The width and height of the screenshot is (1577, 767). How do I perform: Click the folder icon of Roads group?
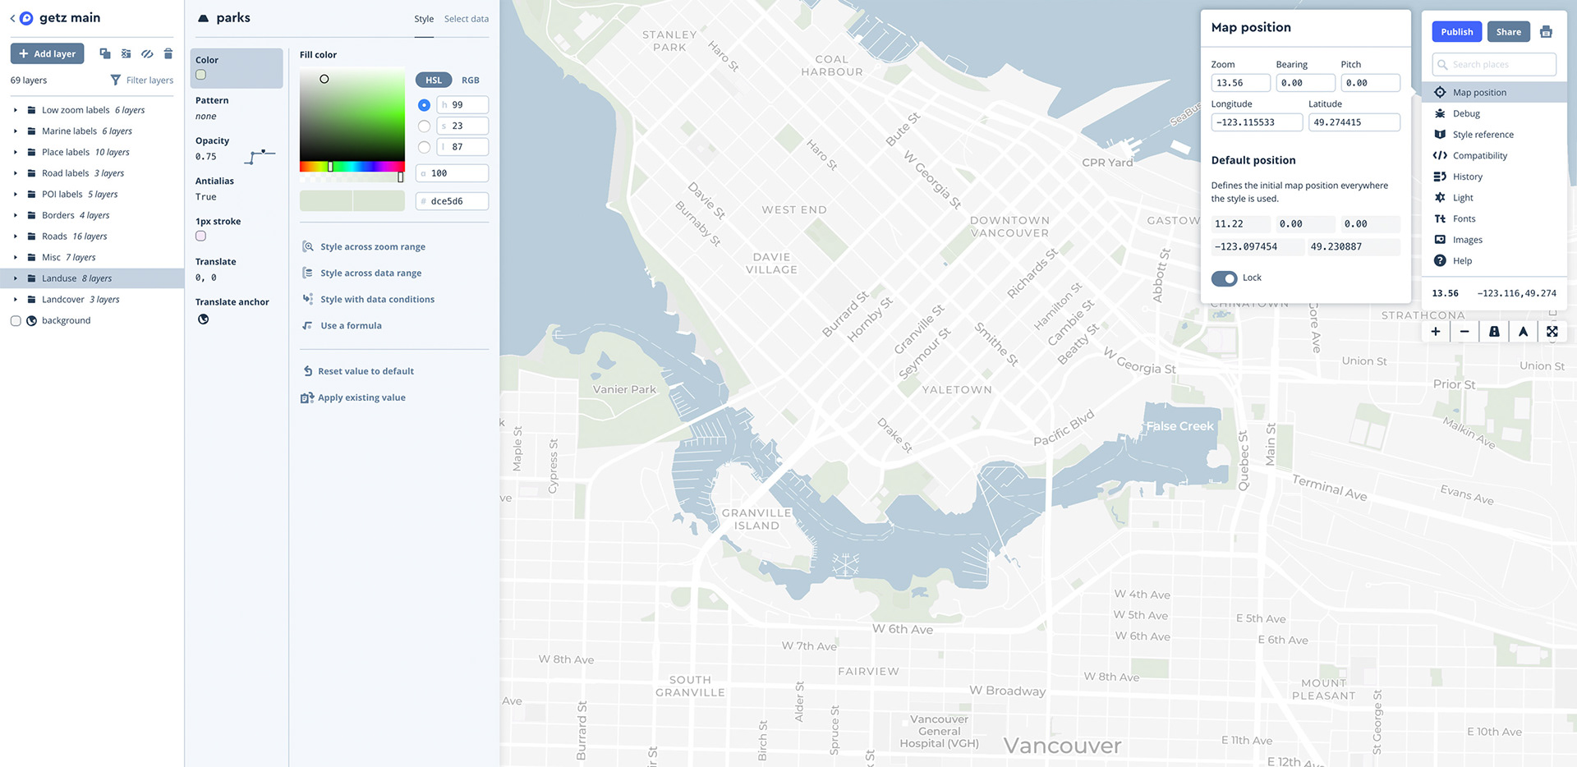point(31,237)
